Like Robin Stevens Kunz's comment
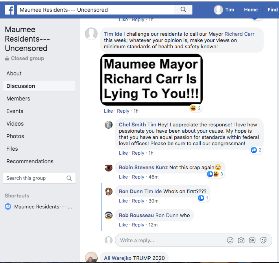This screenshot has width=279, height=263. pyautogui.click(x=123, y=177)
